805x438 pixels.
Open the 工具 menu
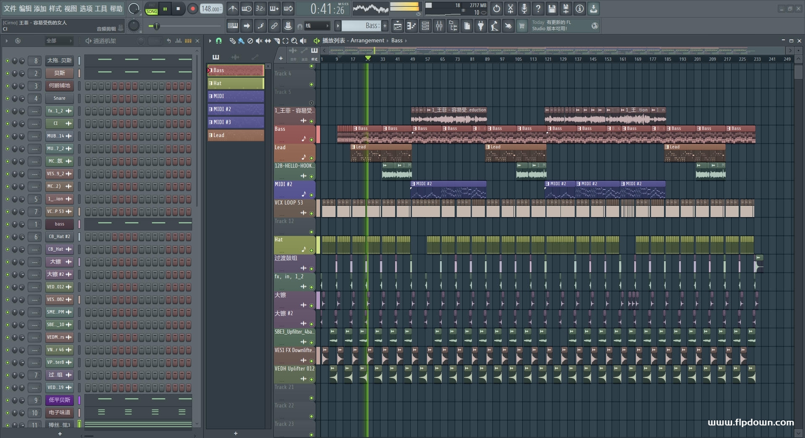(101, 8)
